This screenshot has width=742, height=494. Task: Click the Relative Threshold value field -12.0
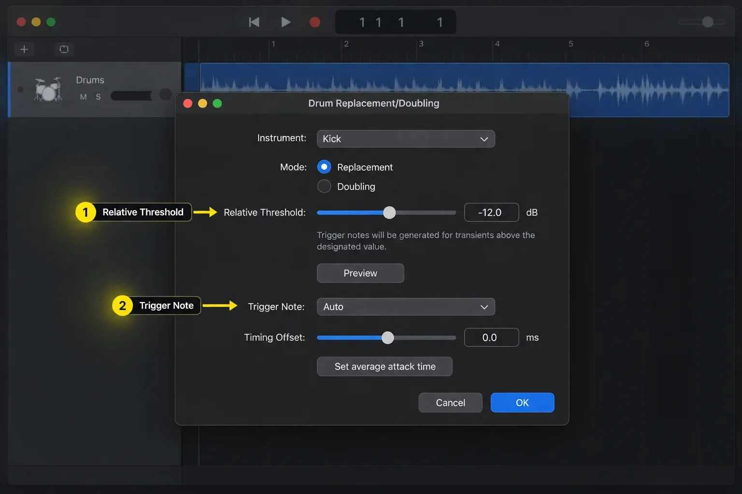[x=491, y=212]
